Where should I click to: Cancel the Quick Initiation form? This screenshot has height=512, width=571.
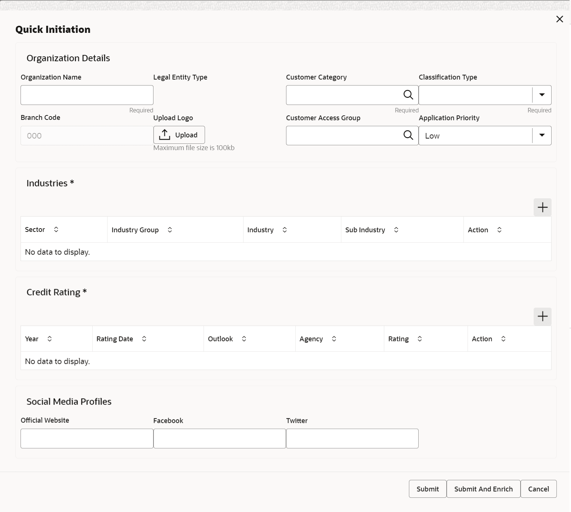[x=538, y=489]
